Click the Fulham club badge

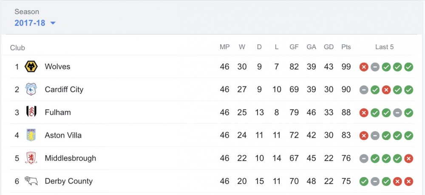coord(31,112)
